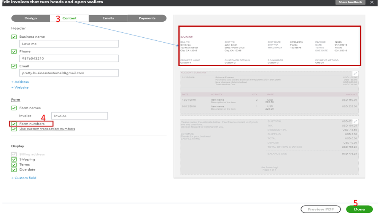
Task: Select the Content tab
Action: (69, 18)
